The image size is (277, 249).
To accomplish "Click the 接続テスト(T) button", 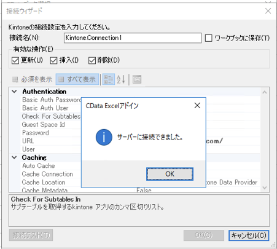I will [x=31, y=235].
